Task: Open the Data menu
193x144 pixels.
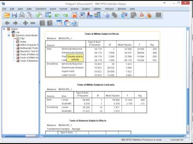Action: [x=29, y=9]
